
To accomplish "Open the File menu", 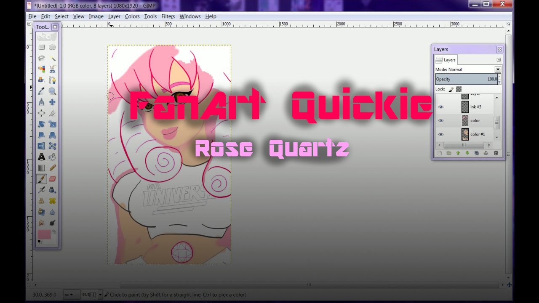I will click(32, 16).
